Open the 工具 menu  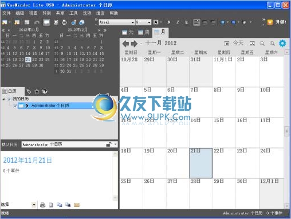pyautogui.click(x=73, y=13)
